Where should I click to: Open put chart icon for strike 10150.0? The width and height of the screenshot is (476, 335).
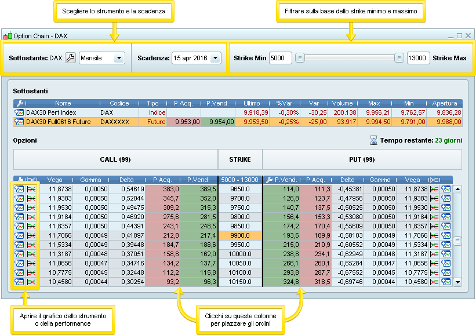(x=446, y=282)
